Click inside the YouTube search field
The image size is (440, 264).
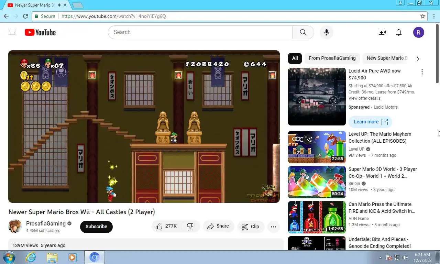[x=200, y=32]
